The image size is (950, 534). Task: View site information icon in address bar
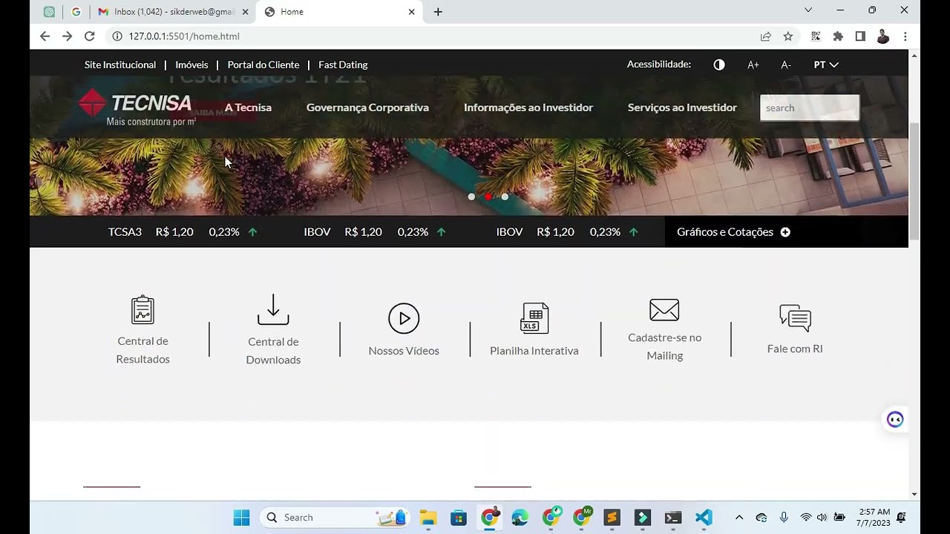(x=117, y=36)
